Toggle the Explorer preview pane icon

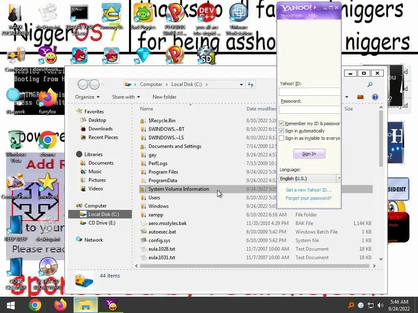click(x=360, y=97)
